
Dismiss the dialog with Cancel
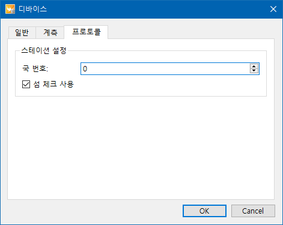[253, 211]
